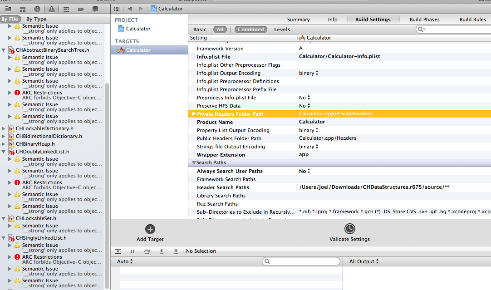The width and height of the screenshot is (491, 290).
Task: Click the Step Into debug icon
Action: (x=162, y=251)
